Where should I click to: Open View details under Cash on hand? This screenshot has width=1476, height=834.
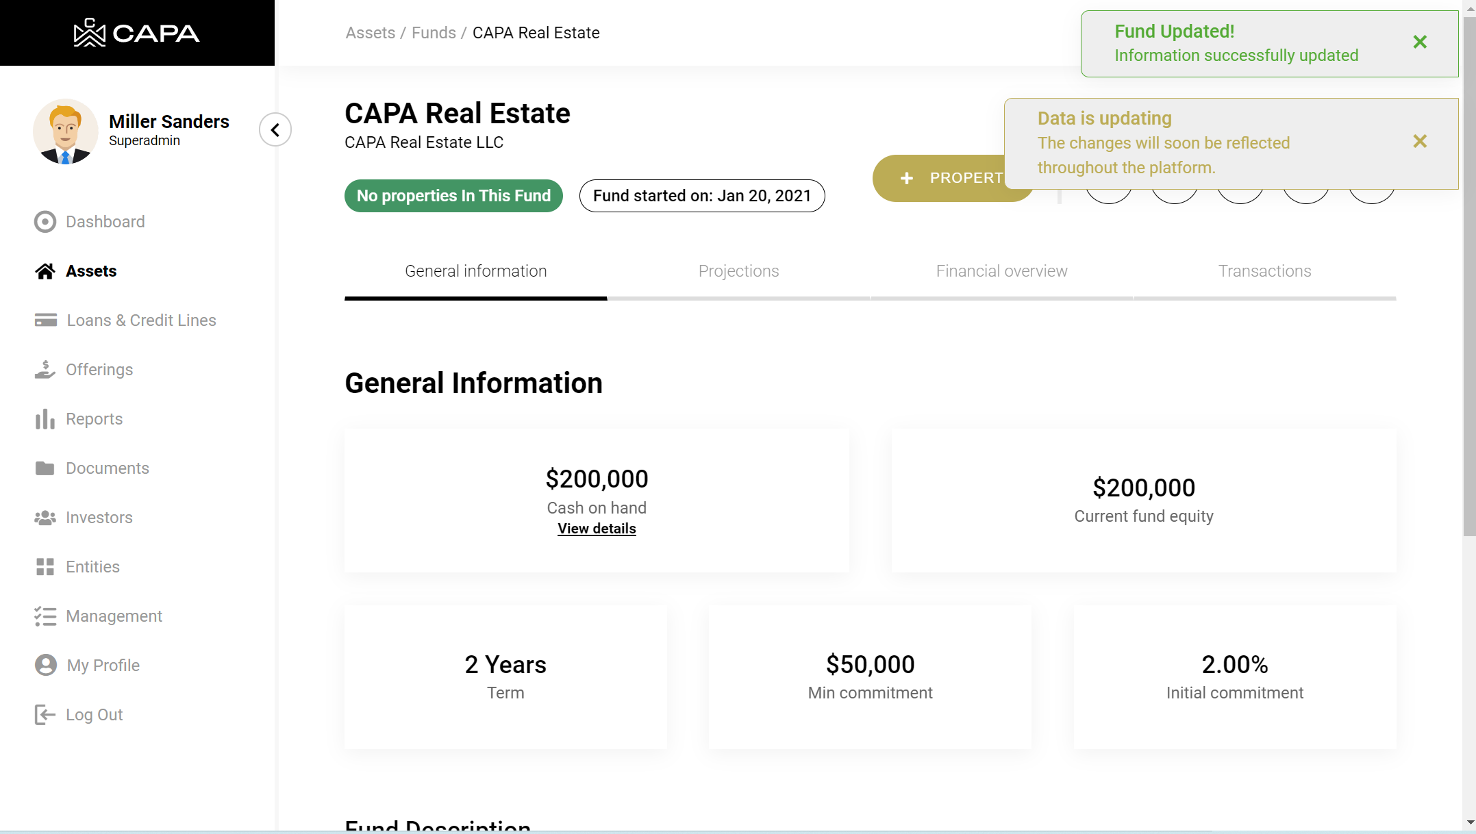(597, 529)
